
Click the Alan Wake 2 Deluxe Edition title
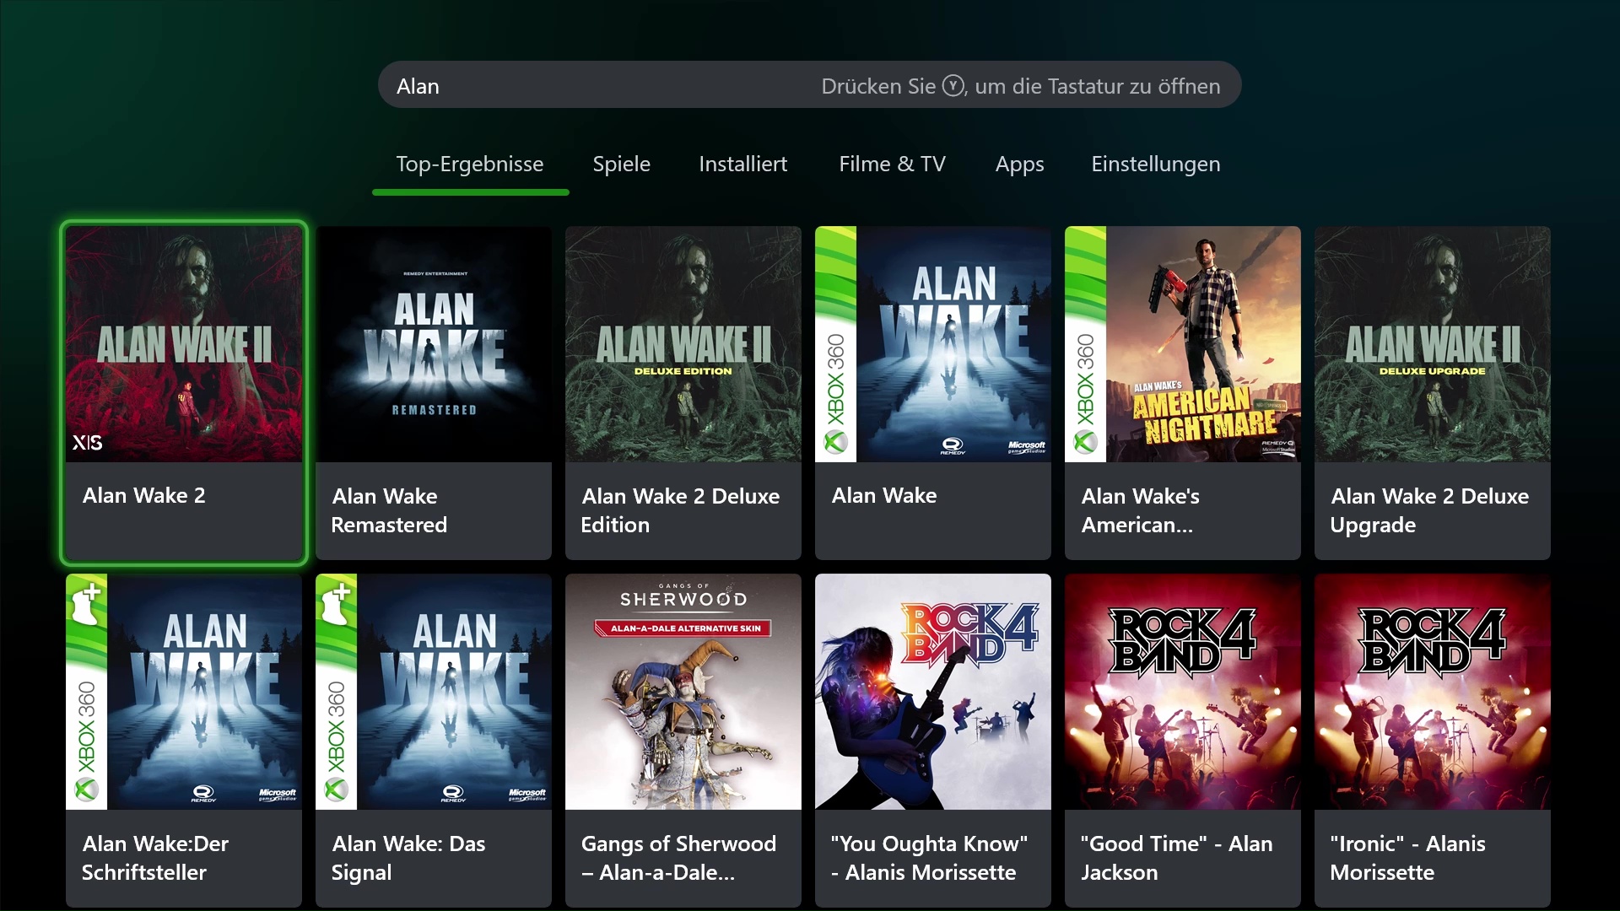680,510
